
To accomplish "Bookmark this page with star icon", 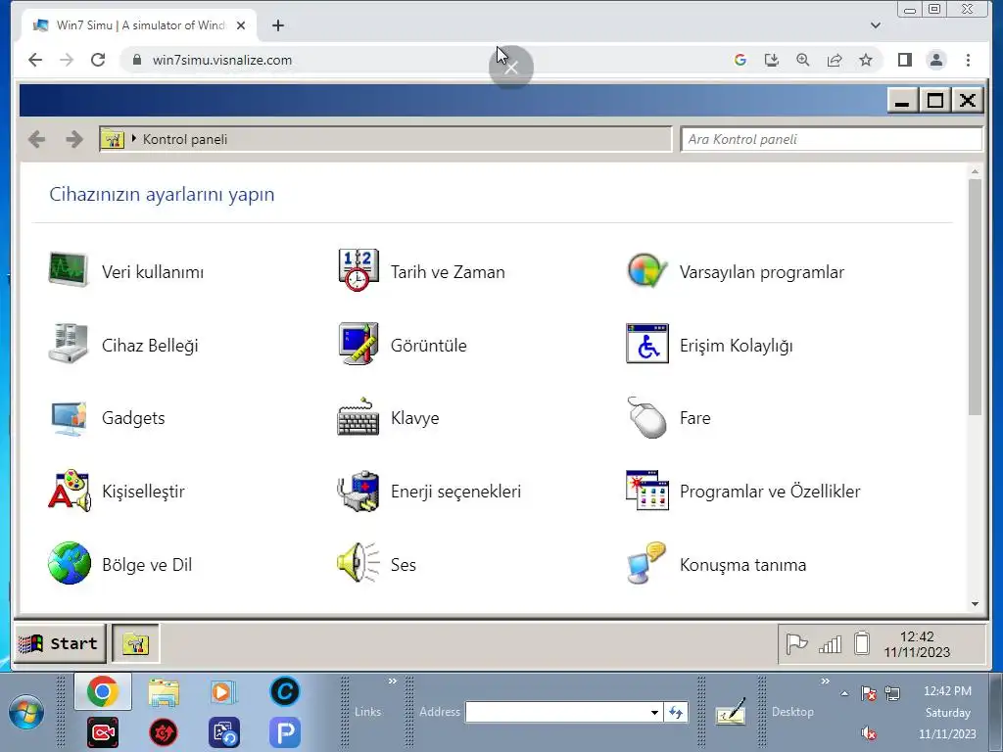I will pyautogui.click(x=866, y=60).
